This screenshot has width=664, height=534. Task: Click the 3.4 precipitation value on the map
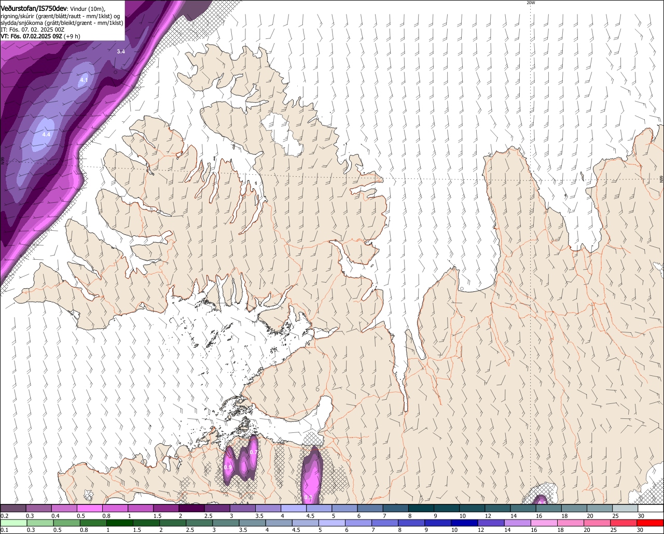(121, 51)
